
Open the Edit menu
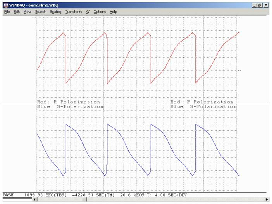tap(17, 12)
